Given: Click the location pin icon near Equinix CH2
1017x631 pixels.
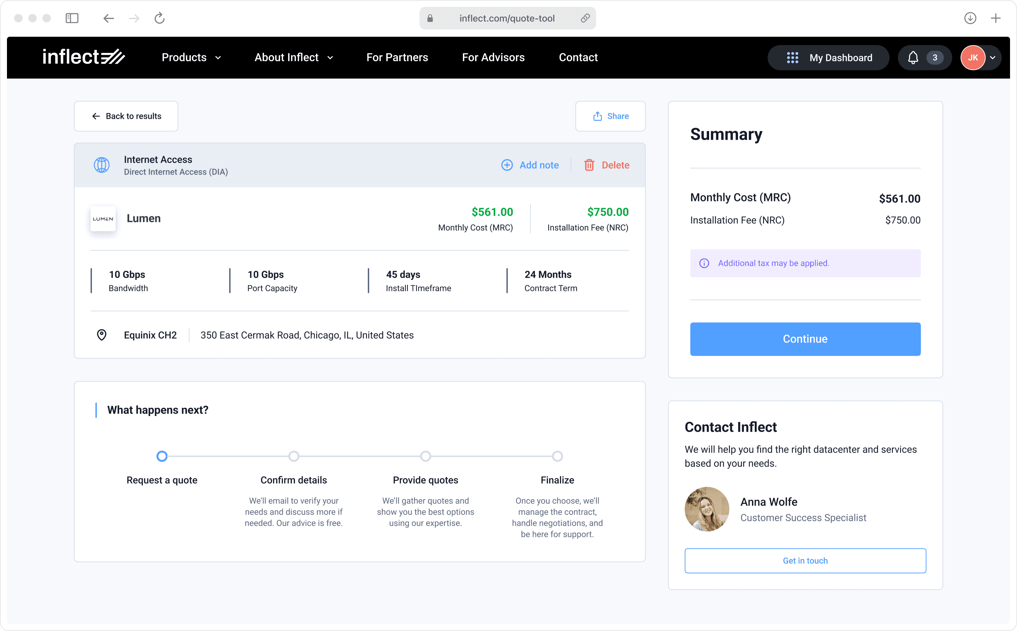Looking at the screenshot, I should click(x=101, y=335).
